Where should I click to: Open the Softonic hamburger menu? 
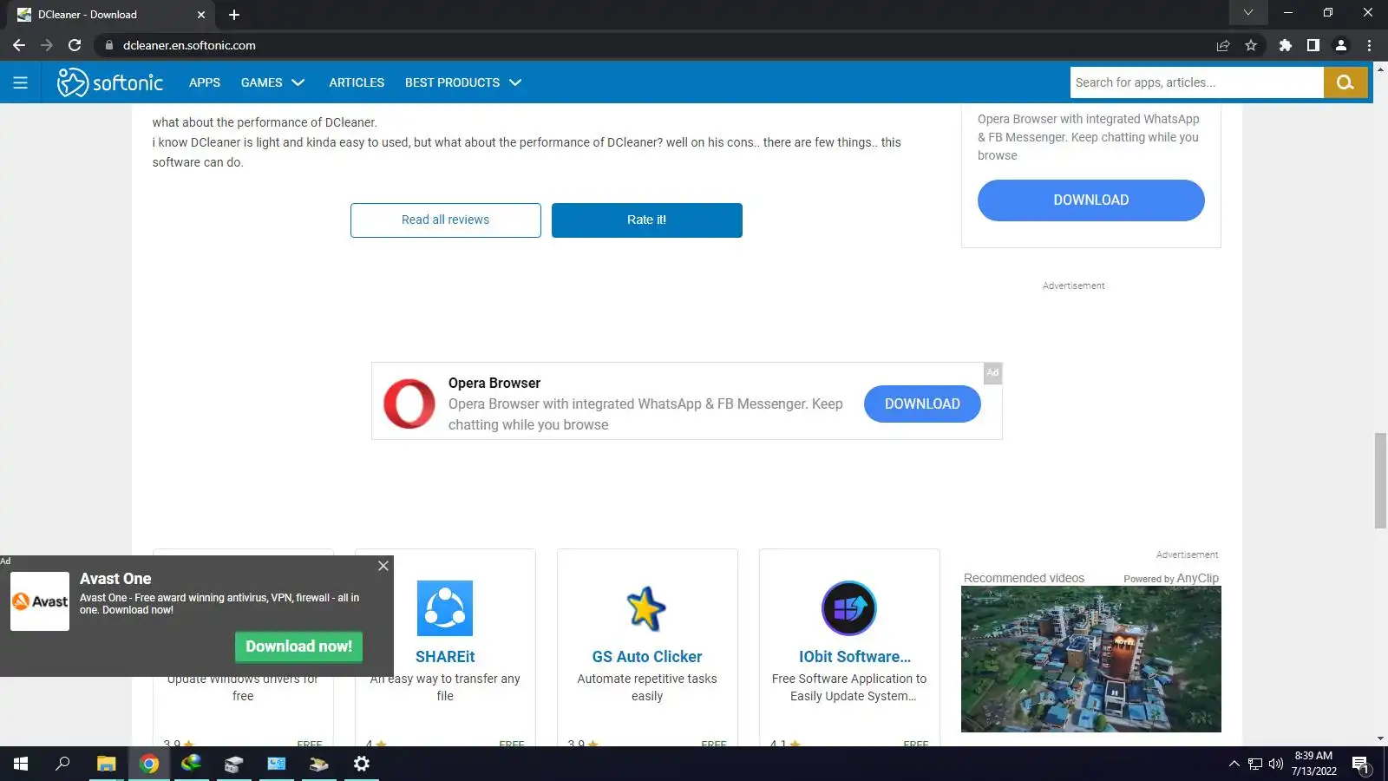21,82
